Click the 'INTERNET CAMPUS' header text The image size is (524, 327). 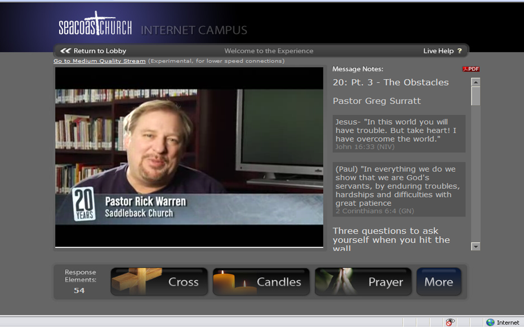pyautogui.click(x=194, y=30)
